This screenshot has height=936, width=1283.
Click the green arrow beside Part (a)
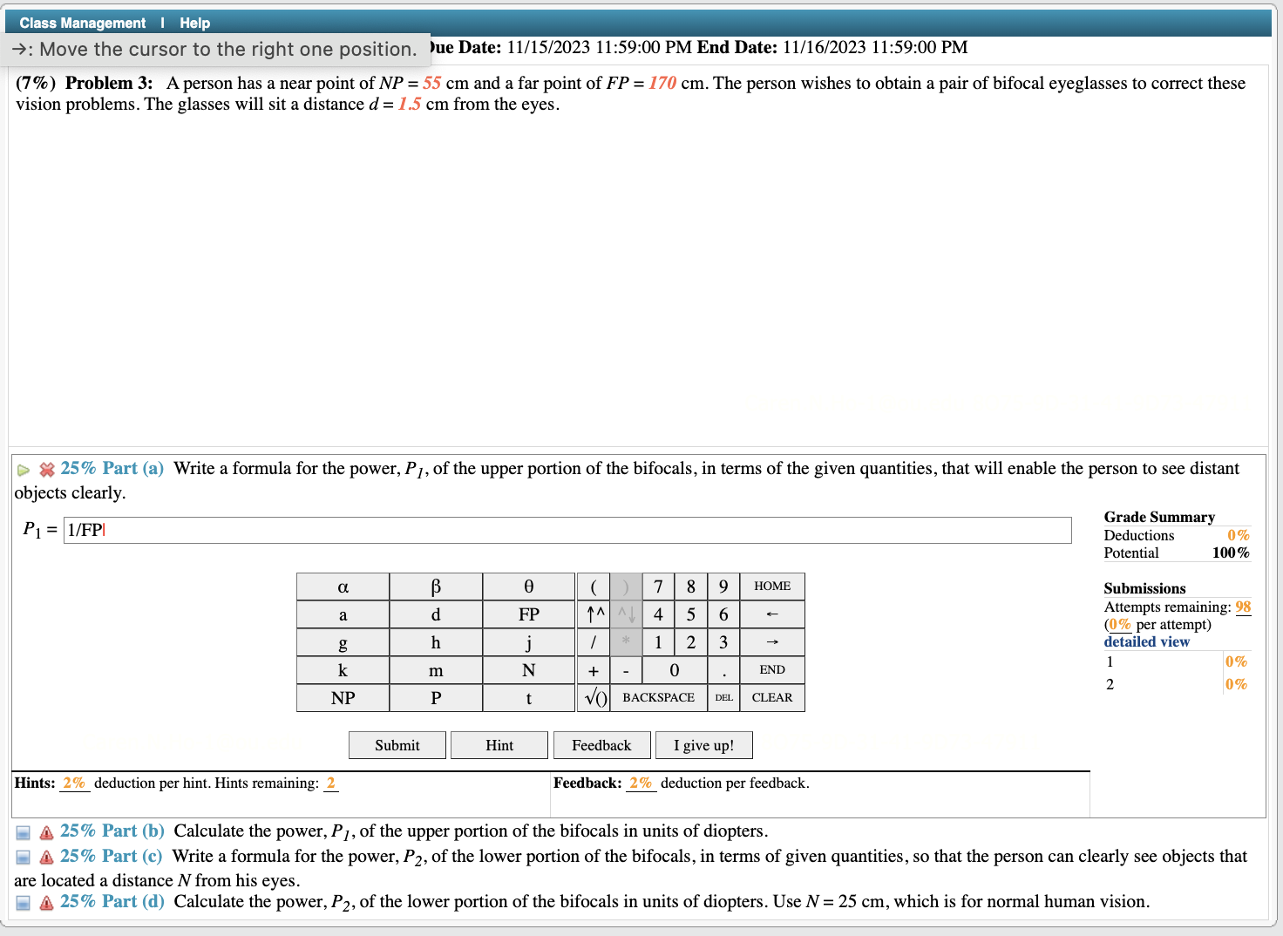point(24,471)
